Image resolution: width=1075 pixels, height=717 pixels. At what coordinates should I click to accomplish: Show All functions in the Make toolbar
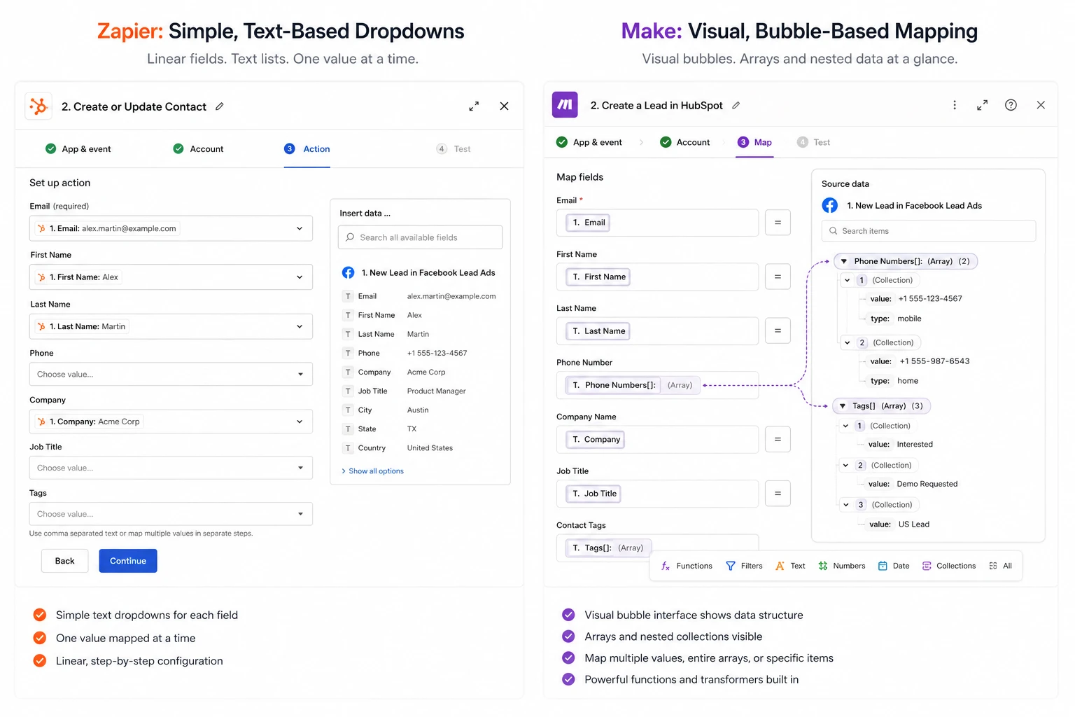(1001, 566)
